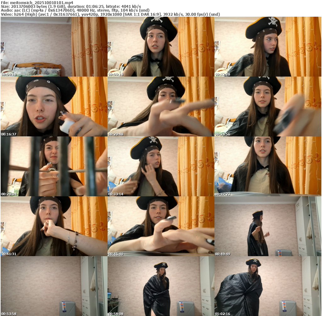322x316 pixels.
Task: Open the frame stamped 00:45:40
Action: pyautogui.click(x=161, y=226)
